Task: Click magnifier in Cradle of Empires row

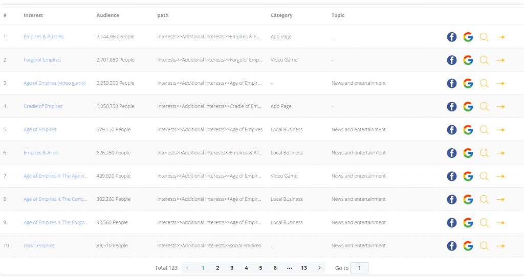Action: 484,106
